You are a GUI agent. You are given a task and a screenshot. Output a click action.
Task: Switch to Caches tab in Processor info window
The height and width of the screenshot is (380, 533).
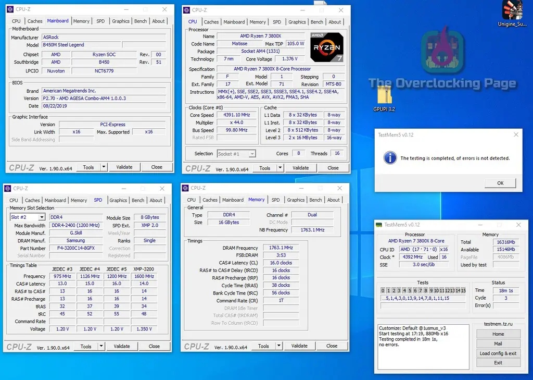211,22
